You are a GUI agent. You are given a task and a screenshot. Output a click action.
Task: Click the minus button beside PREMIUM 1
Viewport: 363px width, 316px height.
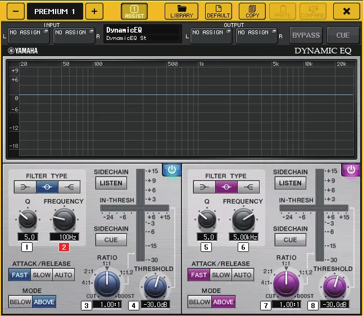(16, 11)
